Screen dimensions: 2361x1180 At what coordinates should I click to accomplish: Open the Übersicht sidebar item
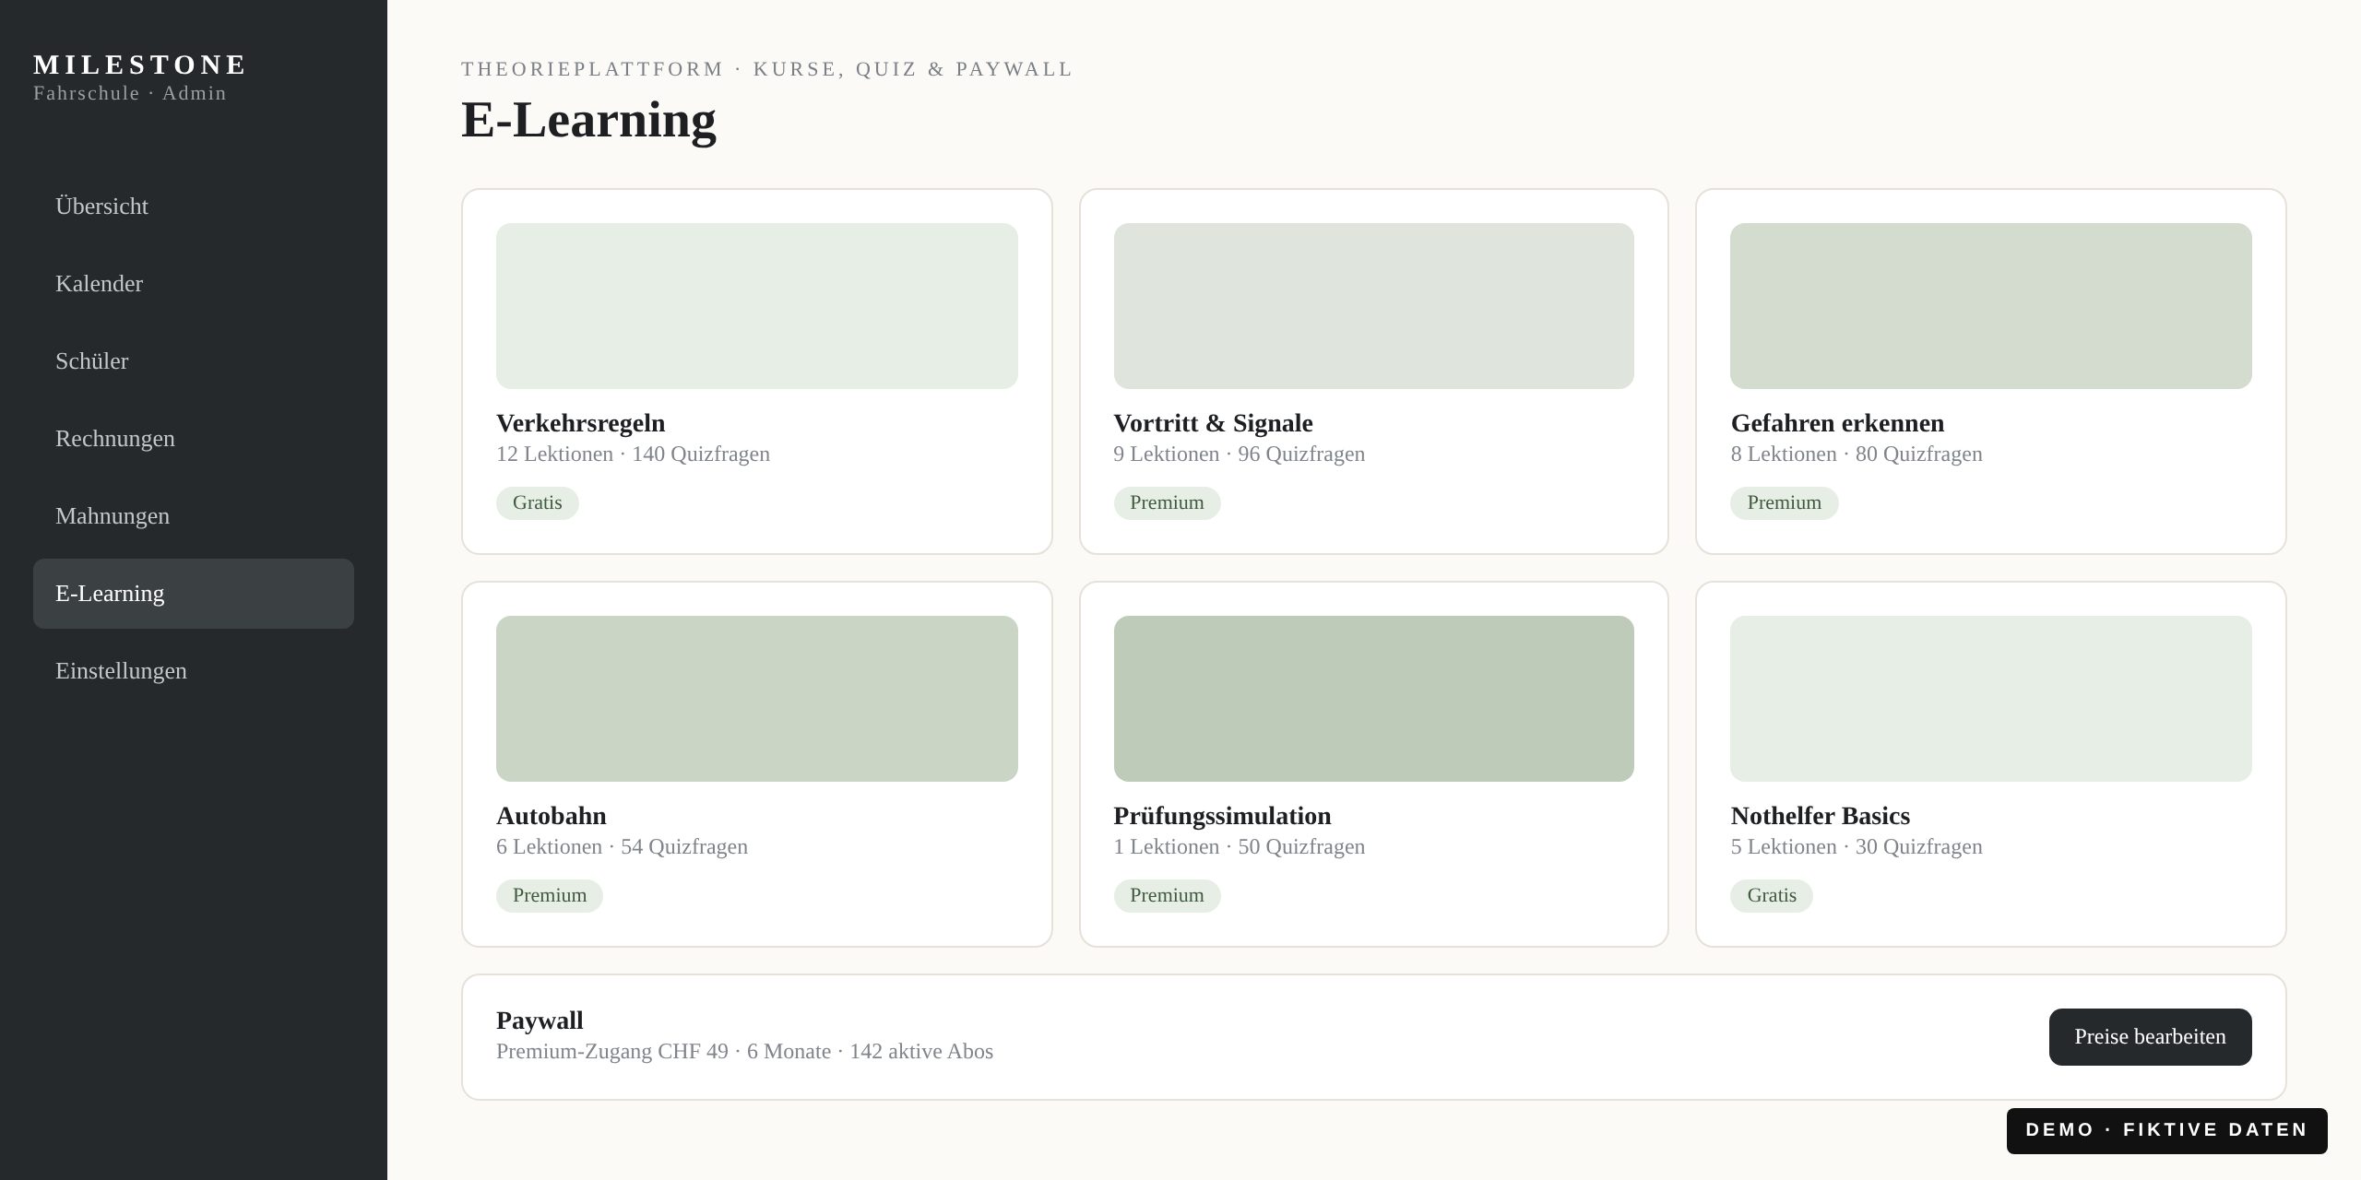click(x=194, y=206)
